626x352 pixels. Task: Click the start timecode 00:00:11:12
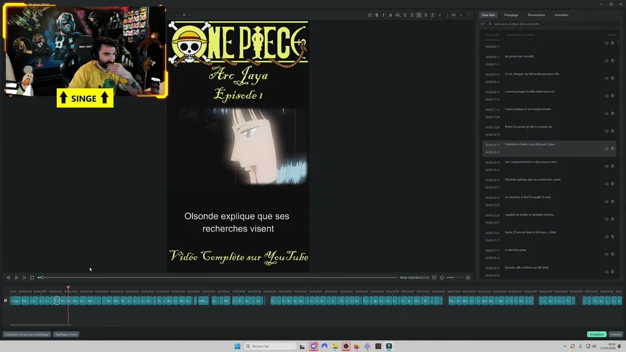[492, 110]
